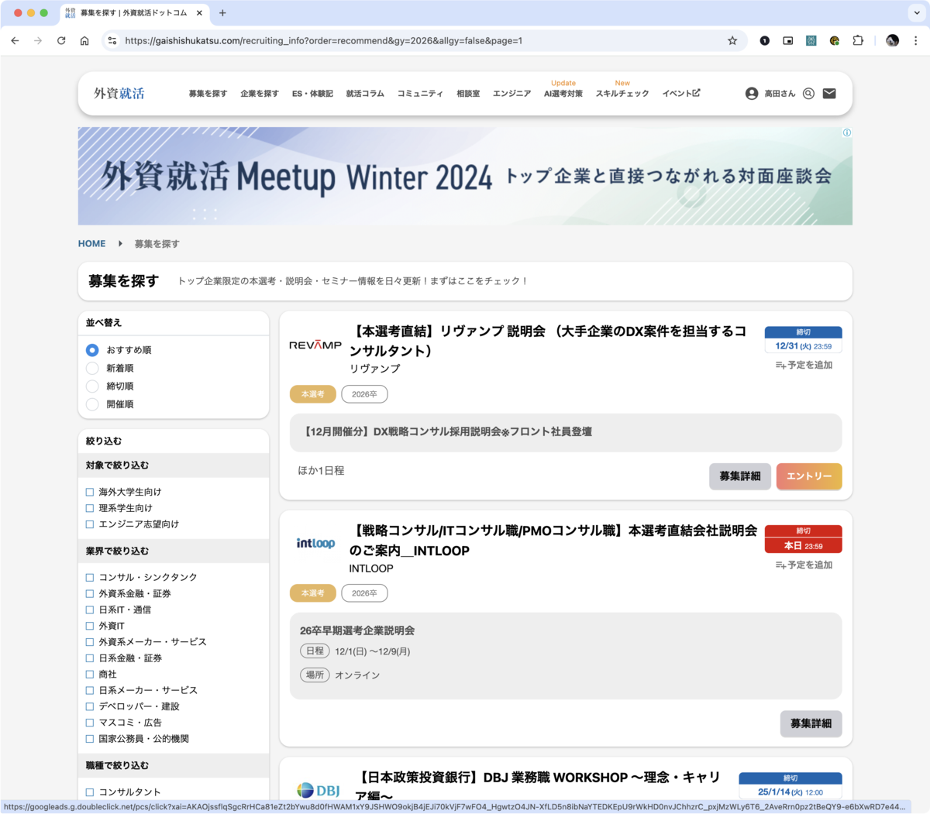Viewport: 930px width, 814px height.
Task: Click the HOME breadcrumb link
Action: (91, 243)
